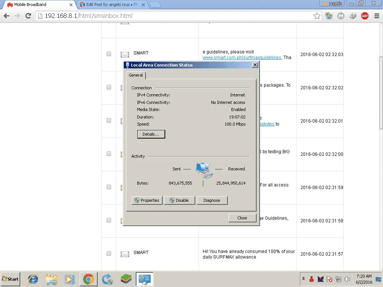
Task: Click the grey globe extension icon
Action: [x=353, y=16]
